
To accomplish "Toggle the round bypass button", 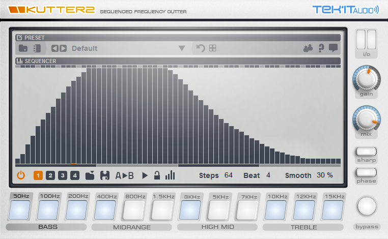I will 367,206.
